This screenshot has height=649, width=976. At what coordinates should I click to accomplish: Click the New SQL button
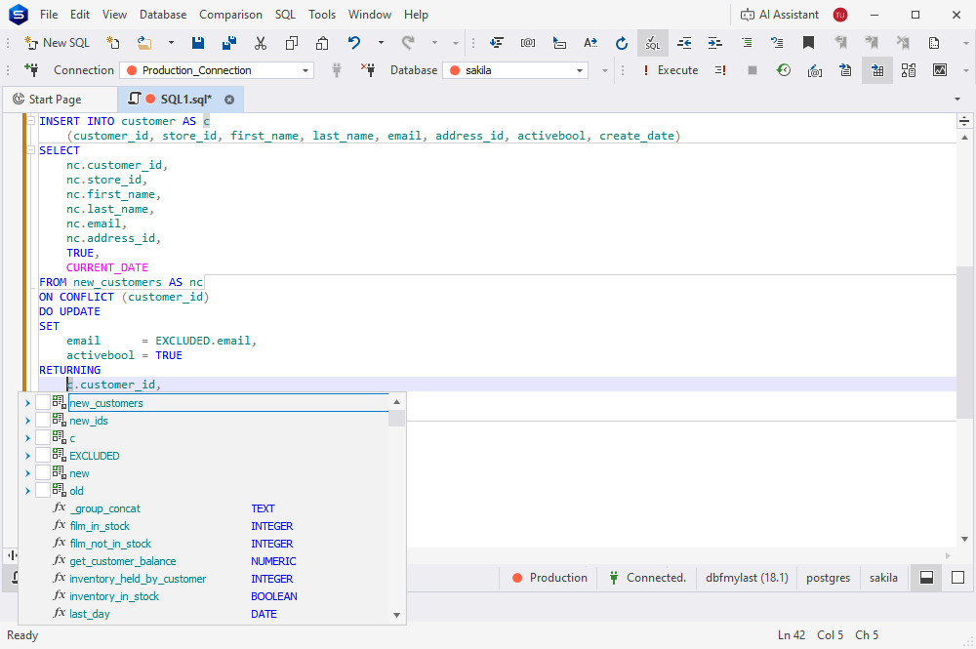(x=58, y=43)
